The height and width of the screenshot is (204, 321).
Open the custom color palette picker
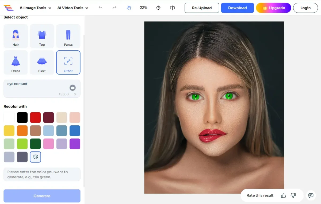click(x=35, y=157)
